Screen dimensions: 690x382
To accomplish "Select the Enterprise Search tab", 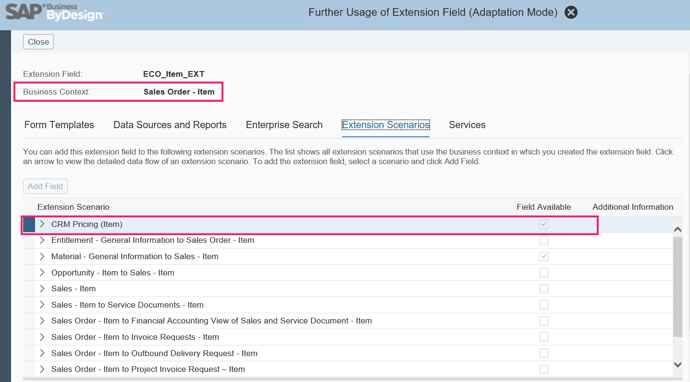I will click(284, 125).
